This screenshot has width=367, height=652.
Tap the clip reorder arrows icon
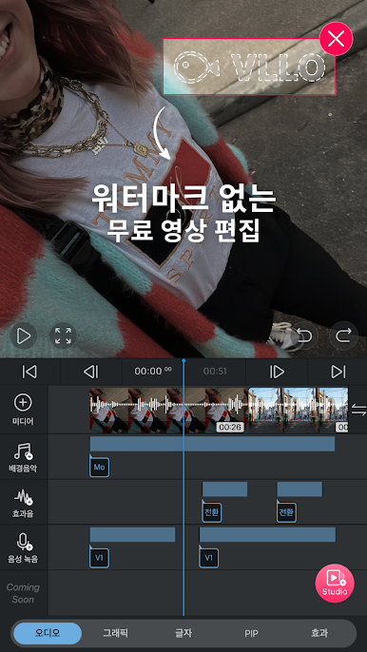tap(358, 410)
